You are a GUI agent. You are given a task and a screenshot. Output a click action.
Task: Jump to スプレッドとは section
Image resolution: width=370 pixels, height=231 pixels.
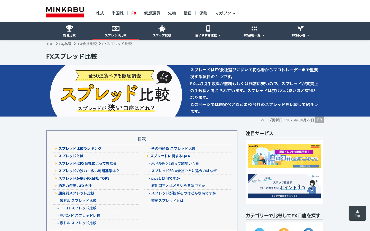point(71,156)
